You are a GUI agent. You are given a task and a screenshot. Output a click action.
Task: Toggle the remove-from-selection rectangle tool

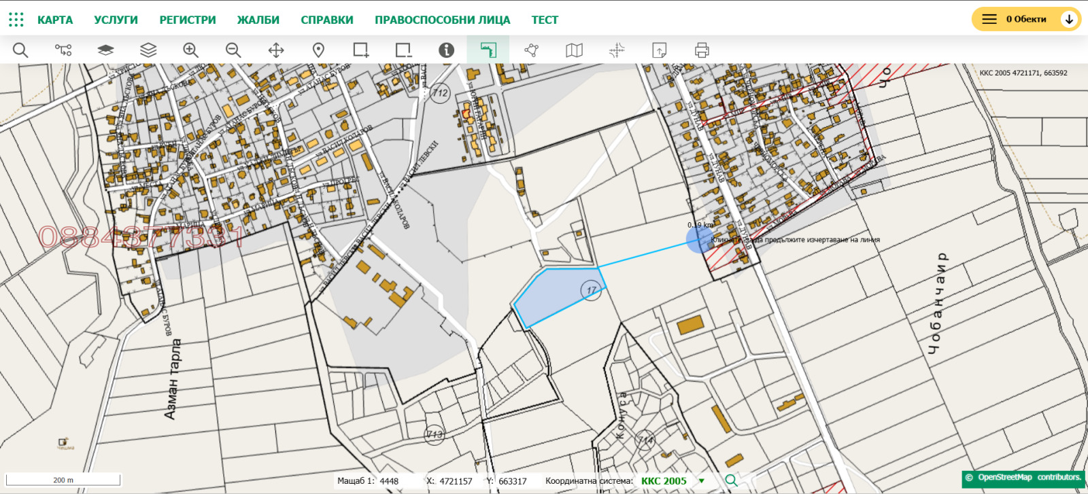(x=403, y=50)
